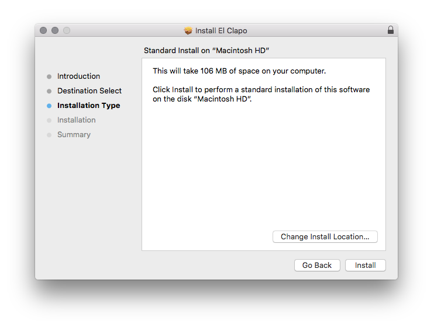The width and height of the screenshot is (434, 321).
Task: Click the dimmed Summary step label
Action: tap(74, 135)
